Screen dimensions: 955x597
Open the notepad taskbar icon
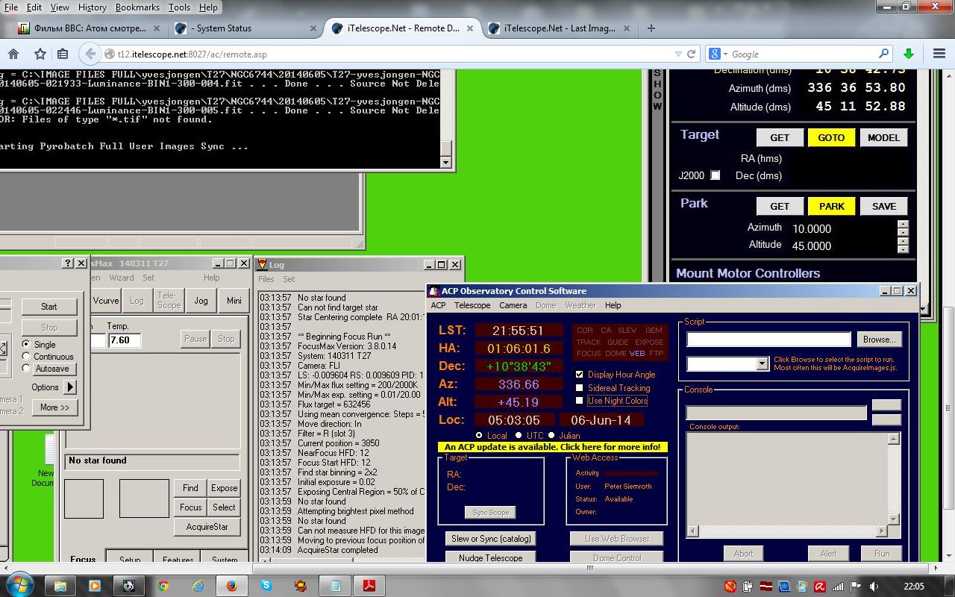pyautogui.click(x=335, y=586)
